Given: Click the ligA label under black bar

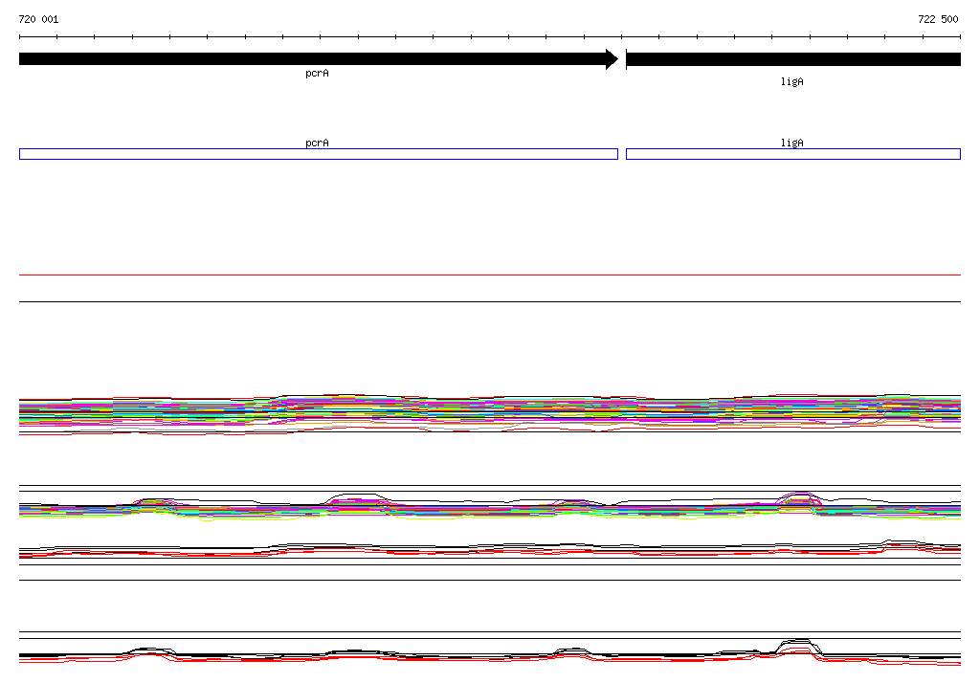Looking at the screenshot, I should click(791, 82).
